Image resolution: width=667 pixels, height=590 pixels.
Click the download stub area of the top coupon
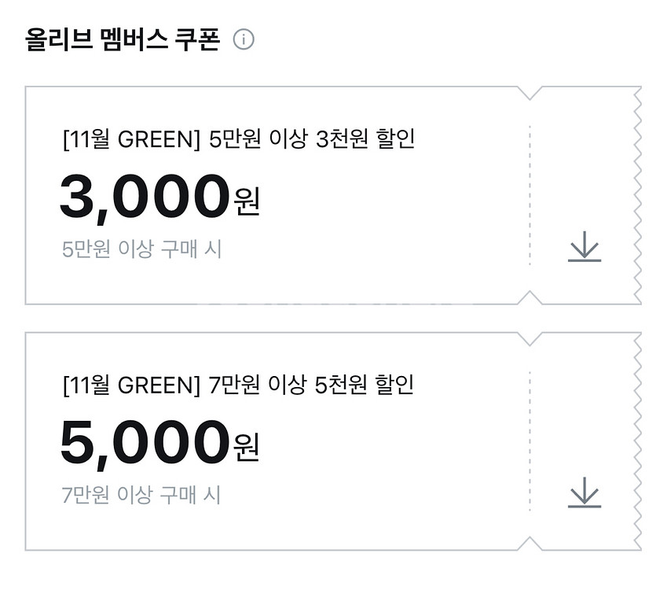point(583,193)
